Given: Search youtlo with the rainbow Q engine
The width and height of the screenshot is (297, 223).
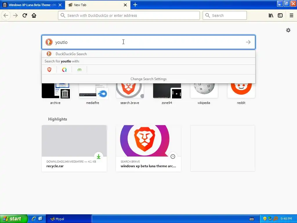Looking at the screenshot, I should (x=64, y=70).
